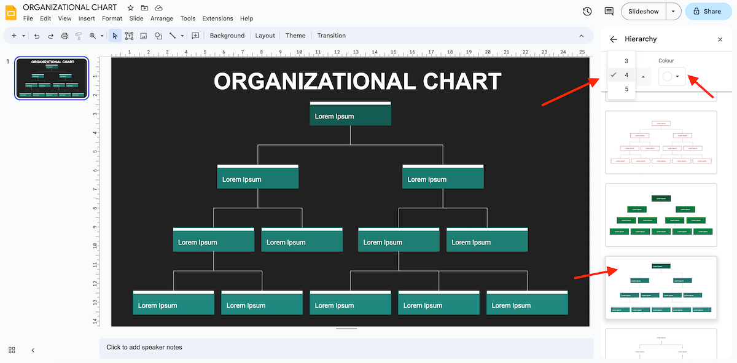Click the Organizational Chart slide title

tap(357, 82)
